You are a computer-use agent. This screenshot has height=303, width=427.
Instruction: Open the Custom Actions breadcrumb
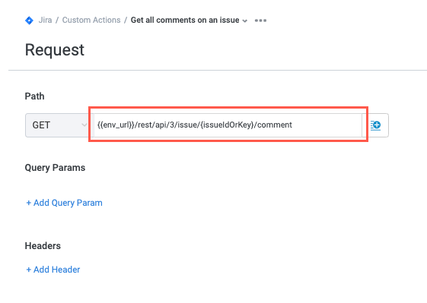tap(91, 20)
